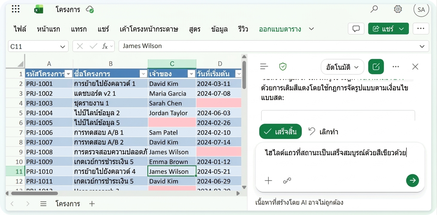The height and width of the screenshot is (215, 437).
Task: Open the assistant pane hamburger menu
Action: (x=264, y=67)
